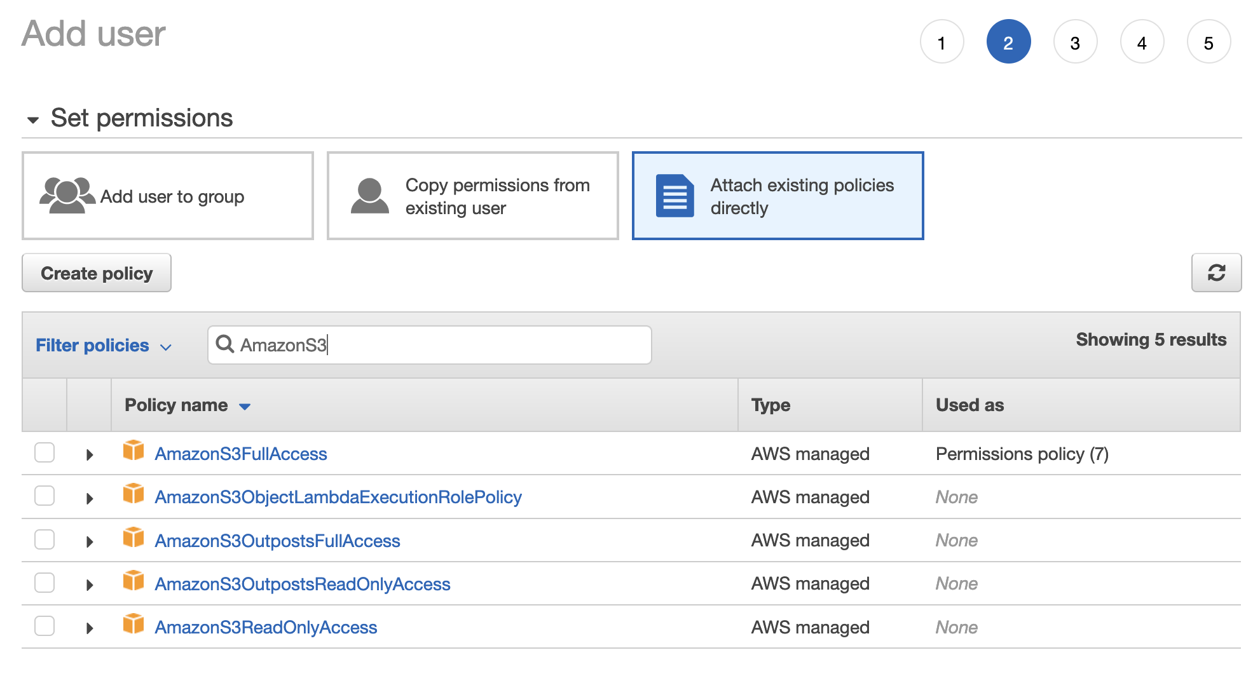Viewport: 1260px width, 690px height.
Task: Tick the AmazonS3OutpostsReadOnlyAccess checkbox
Action: (45, 583)
